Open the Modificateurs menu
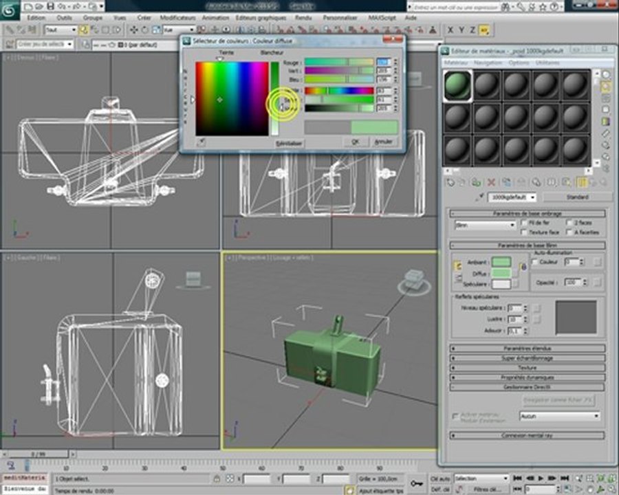 [177, 18]
